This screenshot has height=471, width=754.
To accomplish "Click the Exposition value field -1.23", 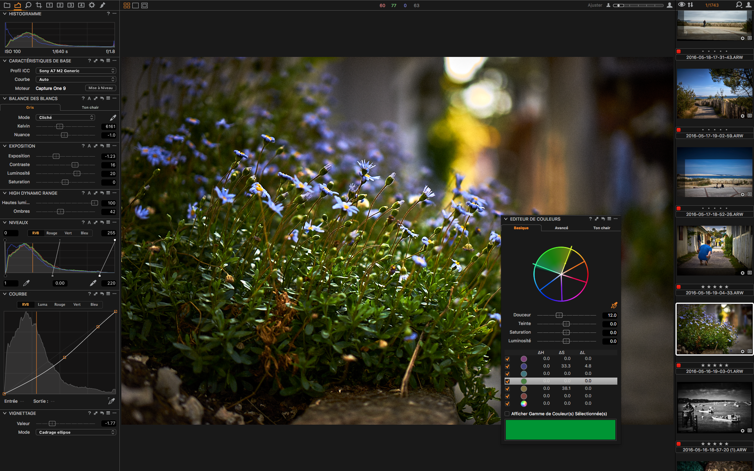I will pos(109,156).
